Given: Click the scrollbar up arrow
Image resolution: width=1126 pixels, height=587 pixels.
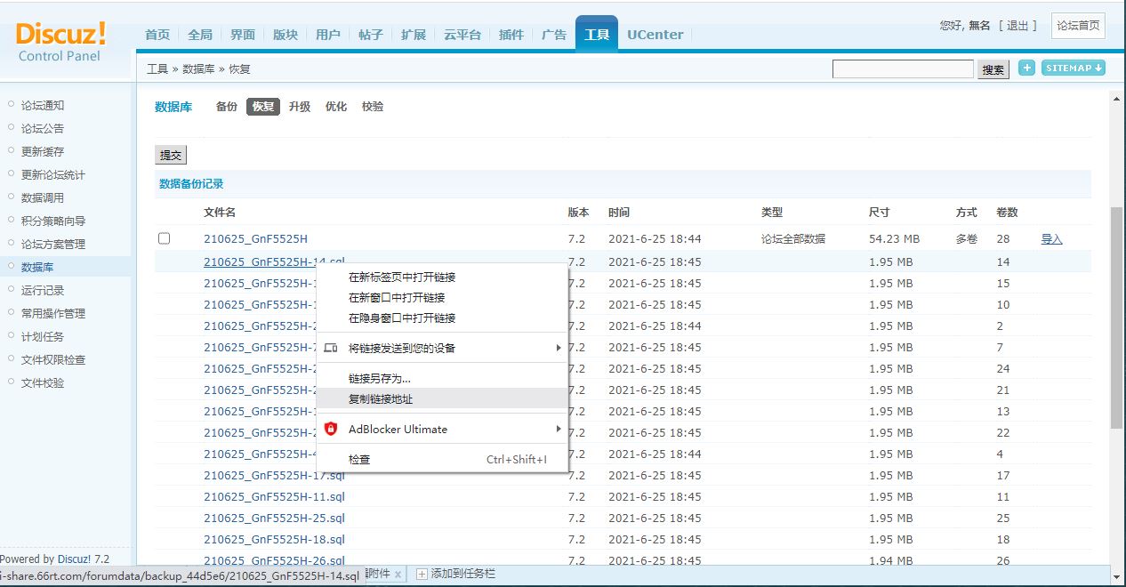Looking at the screenshot, I should point(1117,99).
